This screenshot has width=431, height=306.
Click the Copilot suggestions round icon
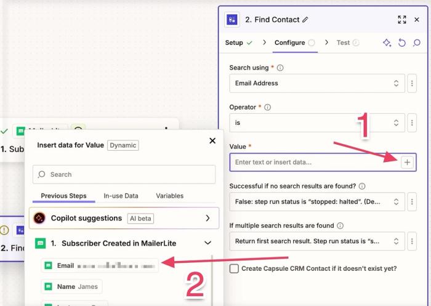(x=39, y=218)
